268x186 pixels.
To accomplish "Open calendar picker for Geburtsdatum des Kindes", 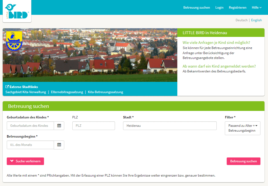I will pos(59,126).
